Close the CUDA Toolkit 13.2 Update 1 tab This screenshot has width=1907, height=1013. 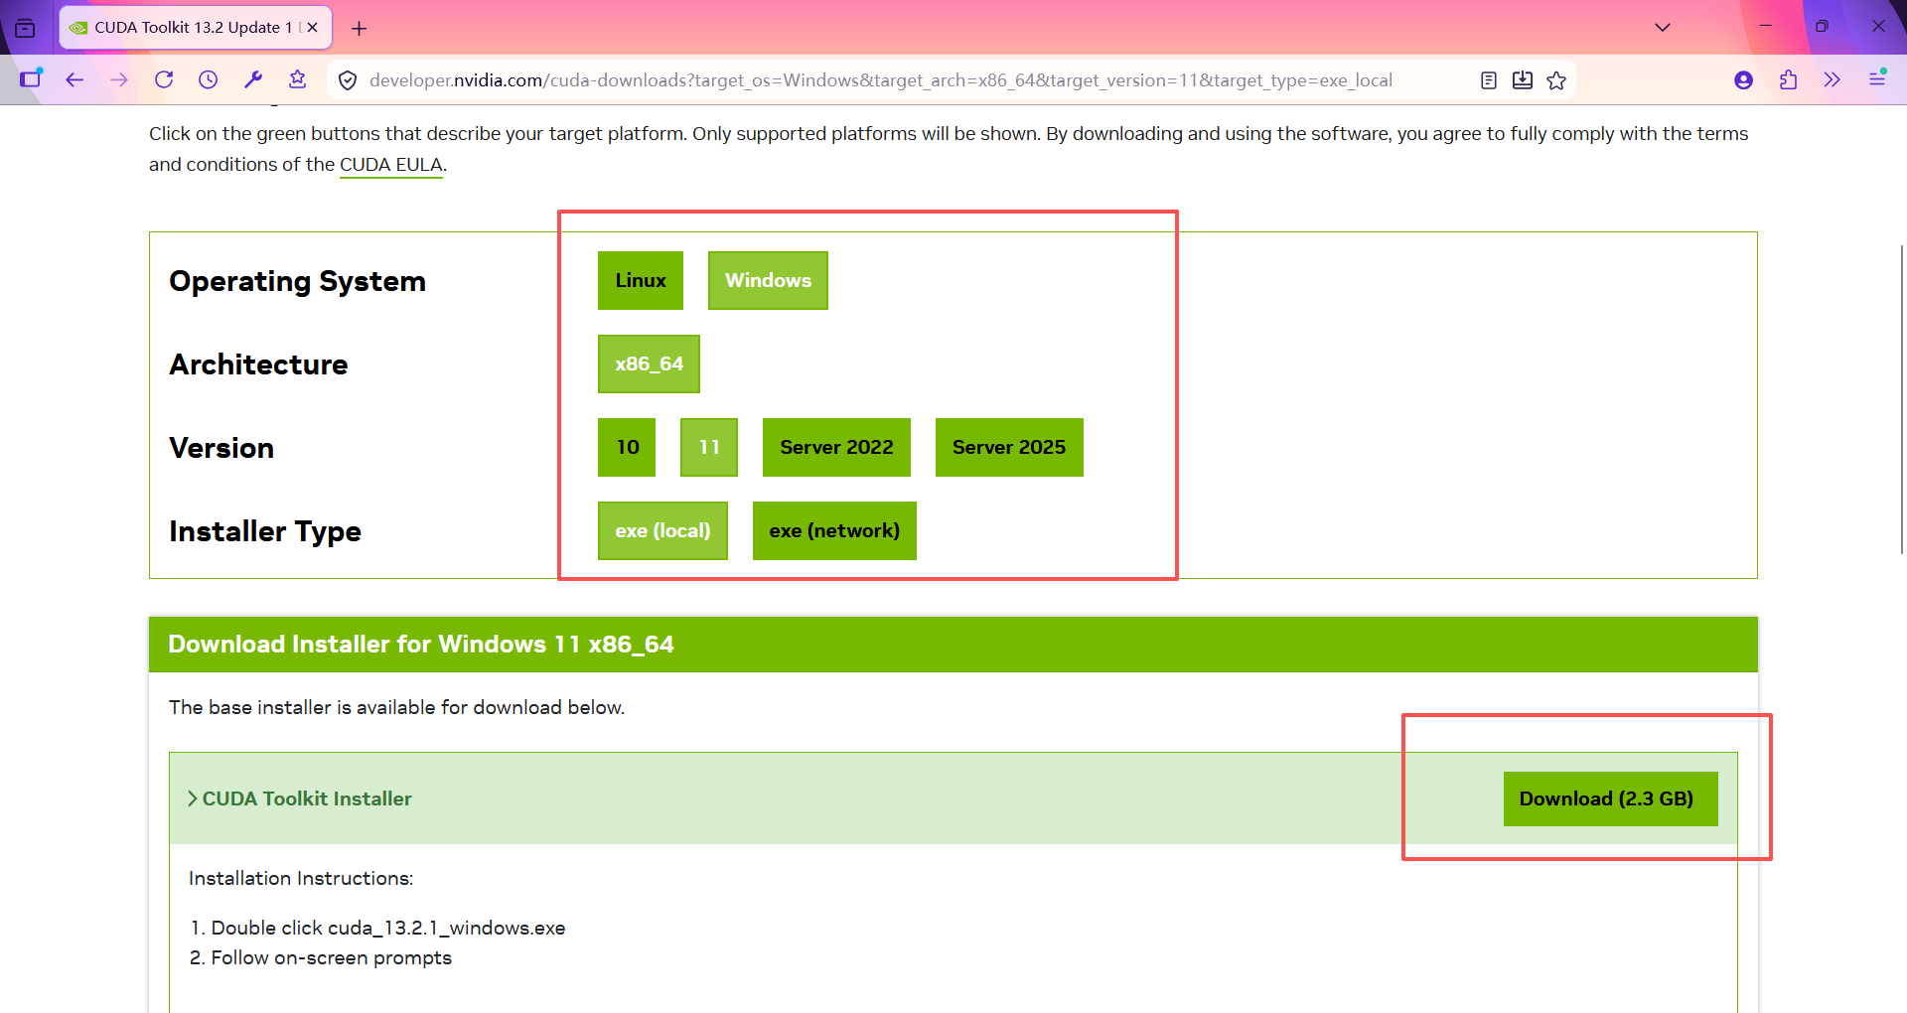[312, 28]
